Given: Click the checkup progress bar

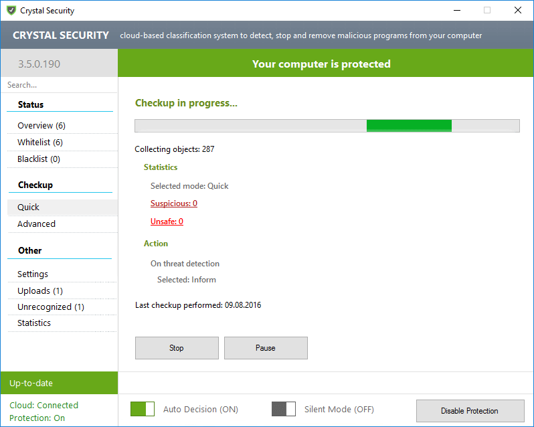Looking at the screenshot, I should coord(327,126).
